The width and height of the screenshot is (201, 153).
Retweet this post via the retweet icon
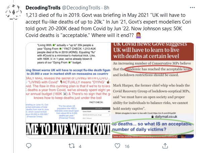click(72, 146)
